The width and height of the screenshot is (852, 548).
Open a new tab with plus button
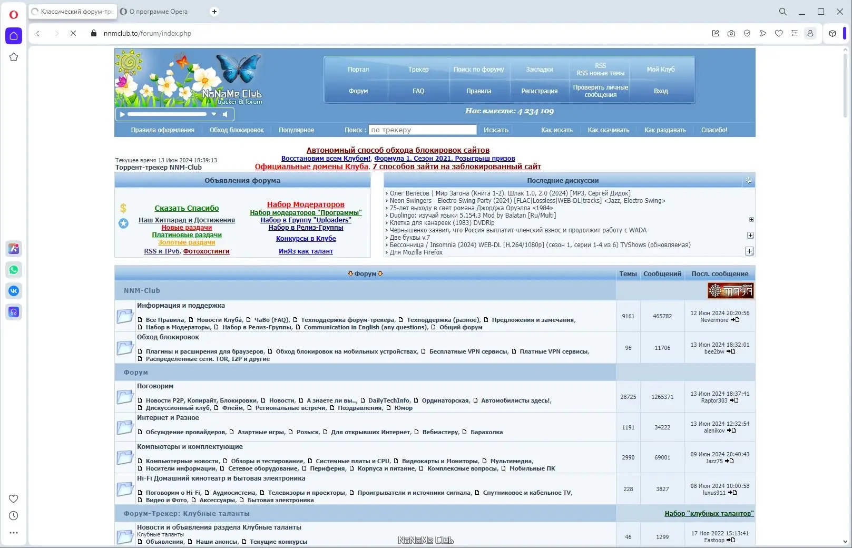[214, 12]
